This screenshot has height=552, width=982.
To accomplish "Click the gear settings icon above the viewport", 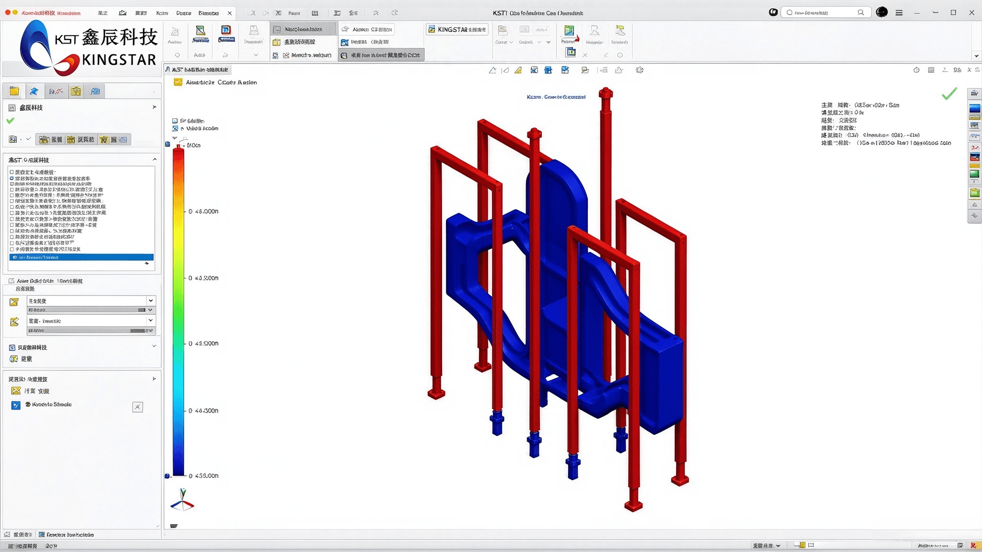I will pos(639,70).
